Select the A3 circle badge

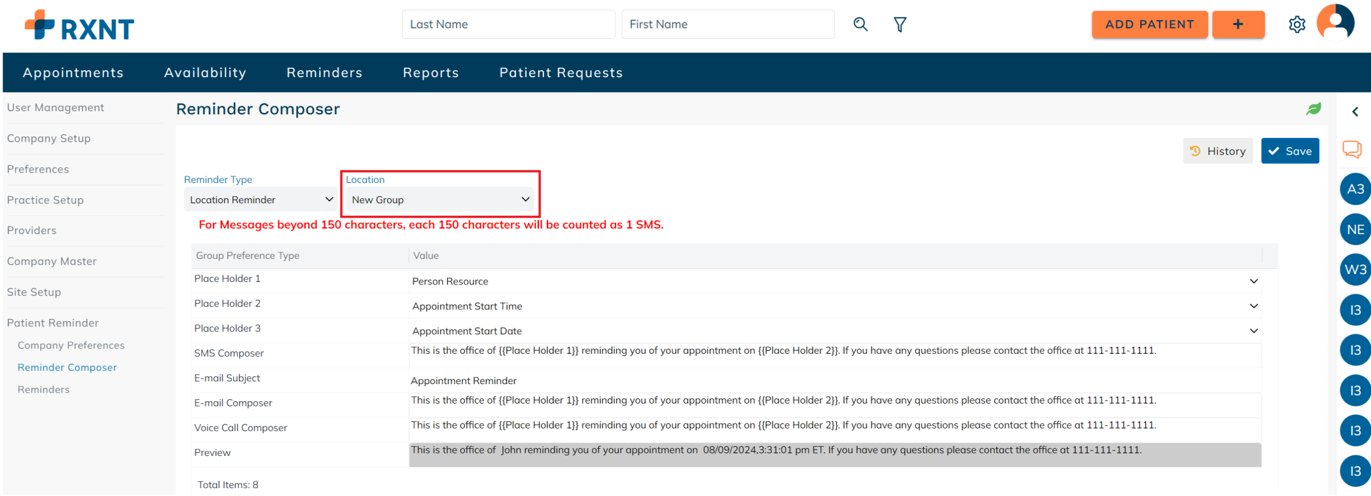1355,189
